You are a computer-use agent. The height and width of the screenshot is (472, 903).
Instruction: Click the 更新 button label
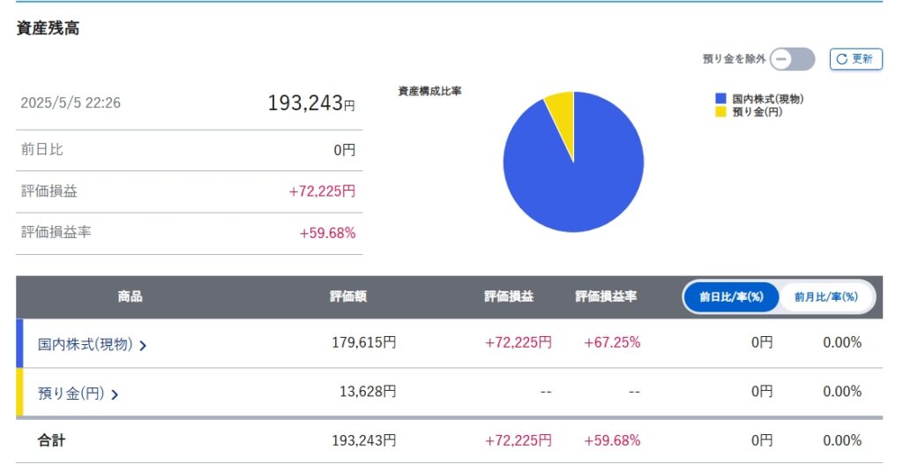pyautogui.click(x=862, y=59)
